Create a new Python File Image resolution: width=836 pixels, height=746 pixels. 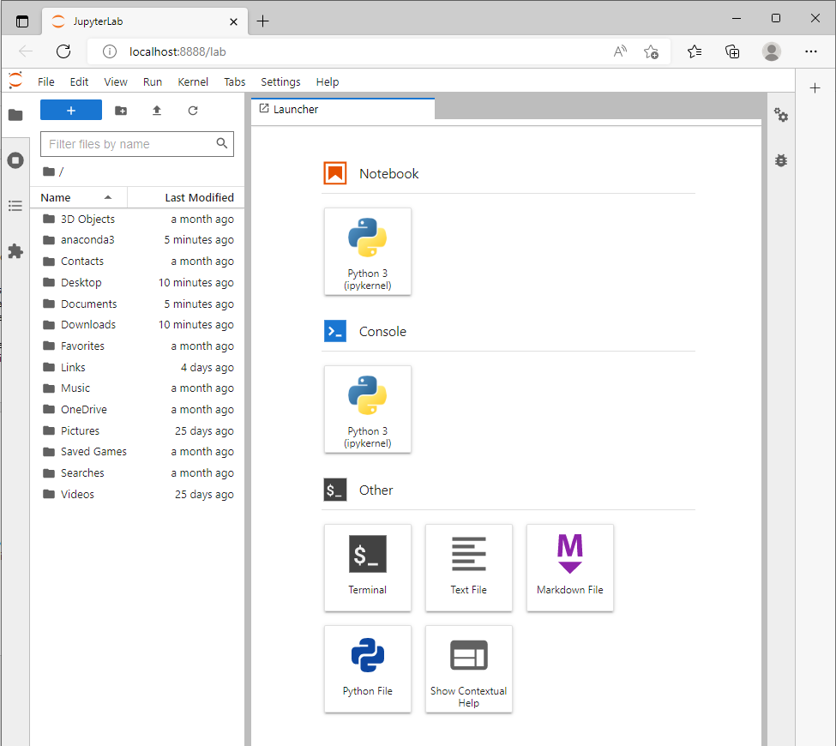pyautogui.click(x=367, y=669)
